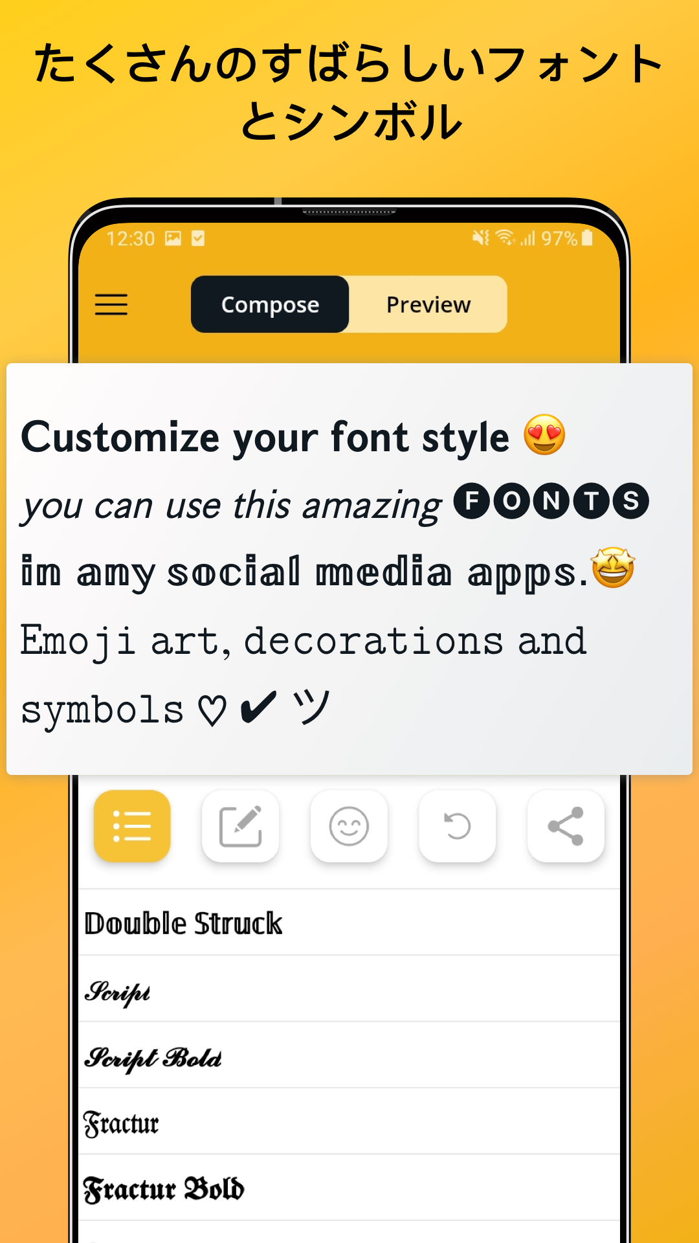Screen dimensions: 699x1243
Task: Click the star-struck emoji in the text
Action: pyautogui.click(x=613, y=567)
